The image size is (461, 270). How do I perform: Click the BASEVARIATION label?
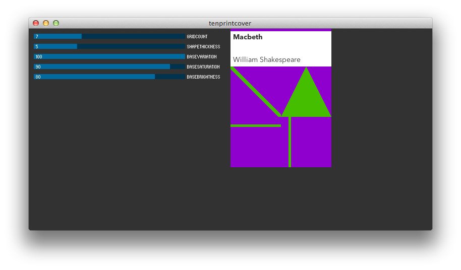point(202,56)
